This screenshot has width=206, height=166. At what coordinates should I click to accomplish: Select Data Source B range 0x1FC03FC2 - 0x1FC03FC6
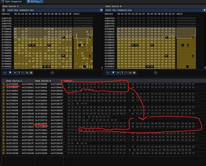[49, 117]
